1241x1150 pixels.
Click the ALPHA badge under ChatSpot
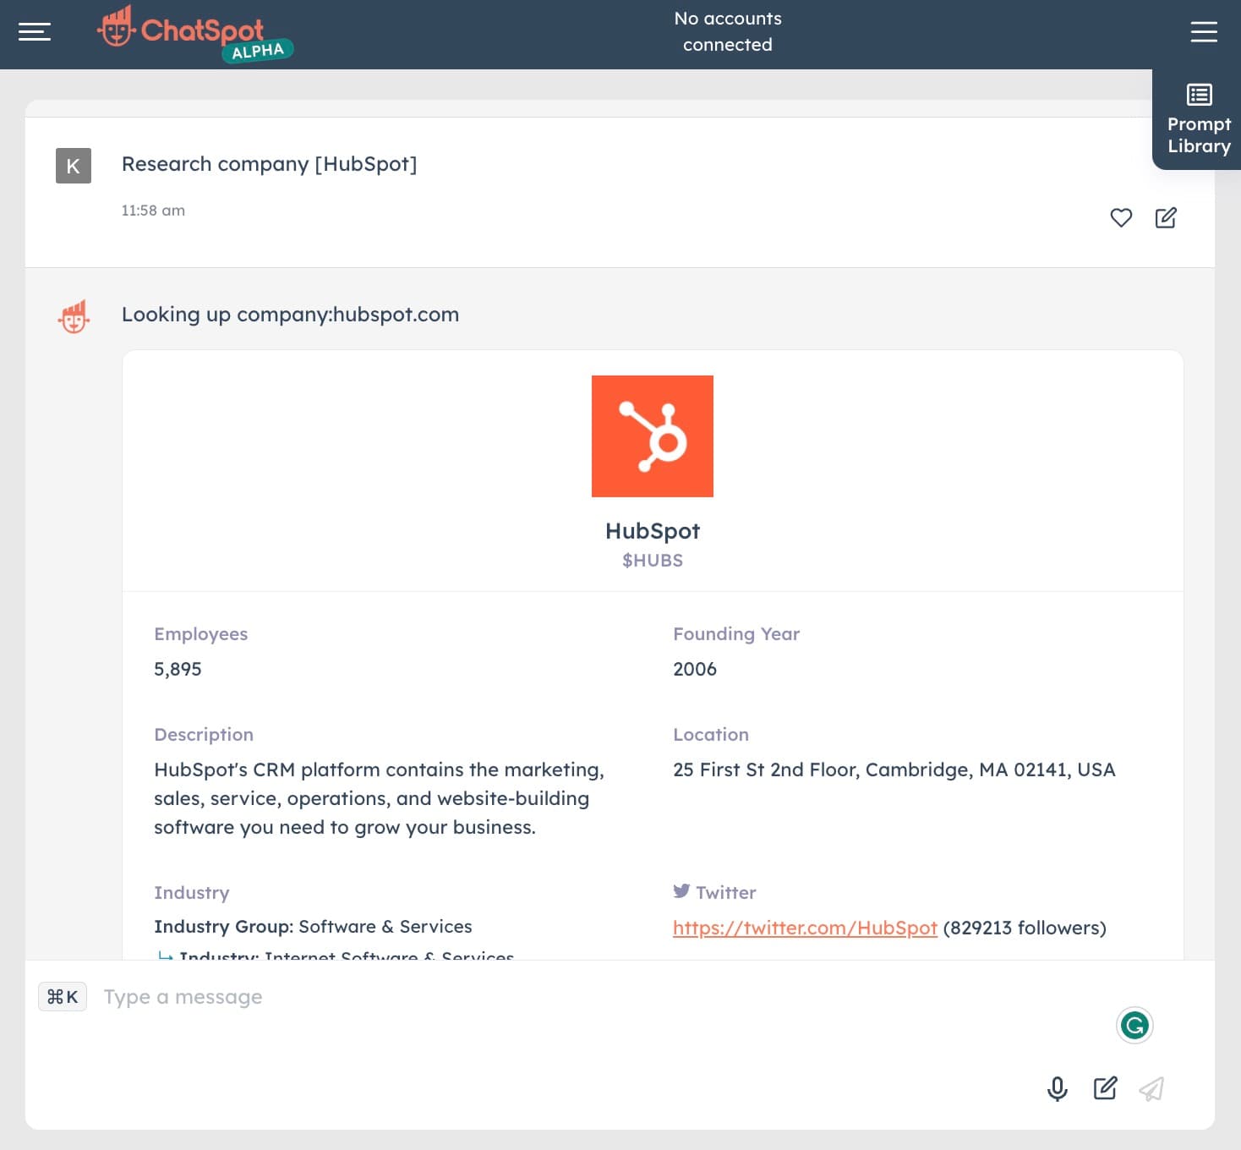258,51
